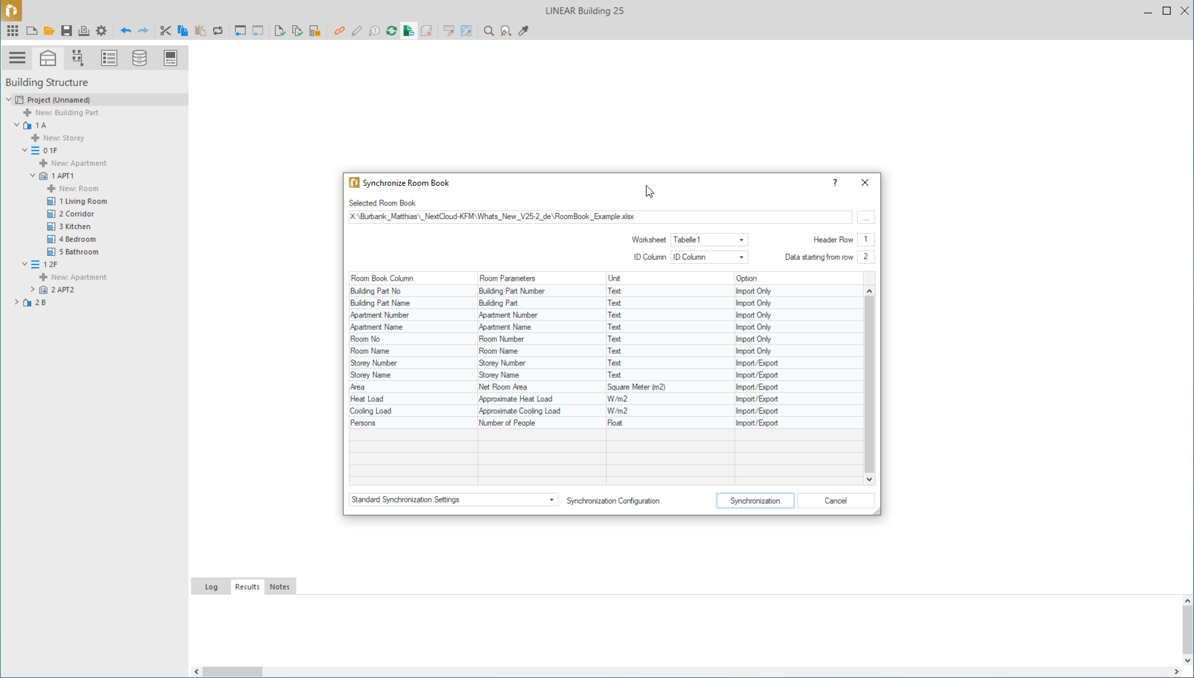
Task: Click Synchronization Configuration link
Action: pyautogui.click(x=613, y=500)
